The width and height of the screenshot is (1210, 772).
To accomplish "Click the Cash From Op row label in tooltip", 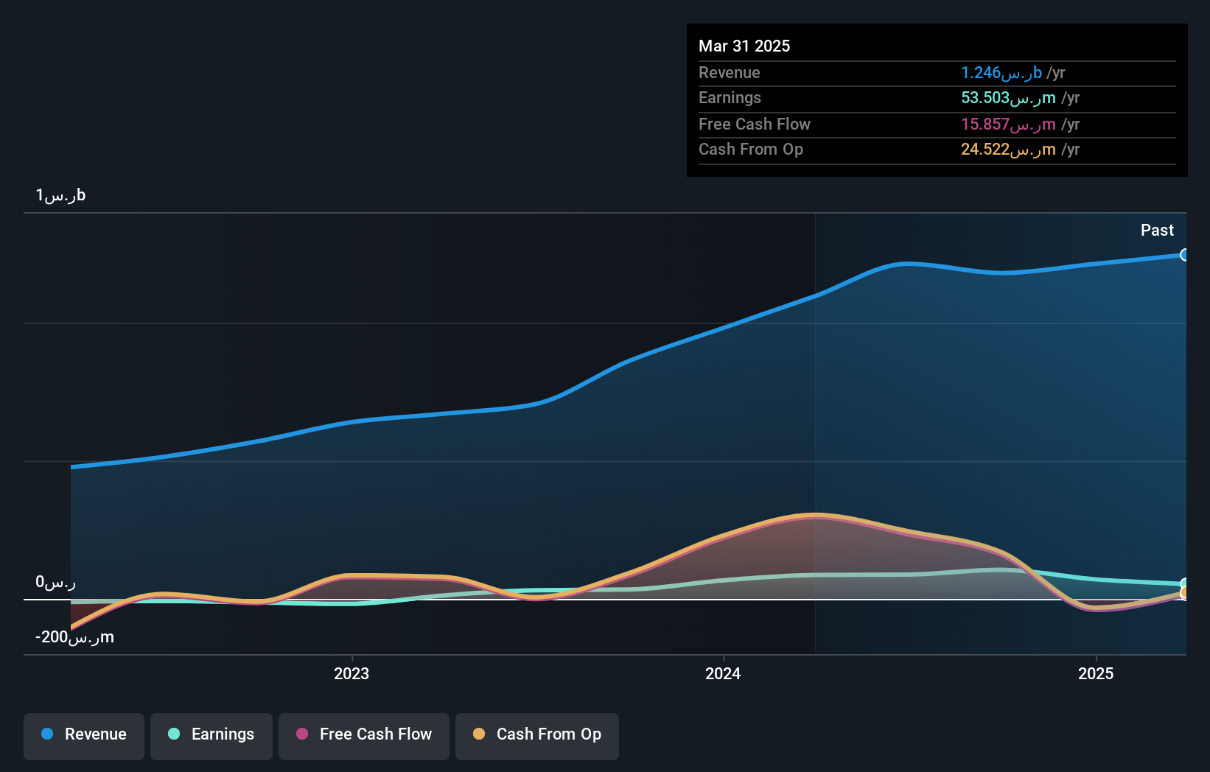I will click(751, 149).
